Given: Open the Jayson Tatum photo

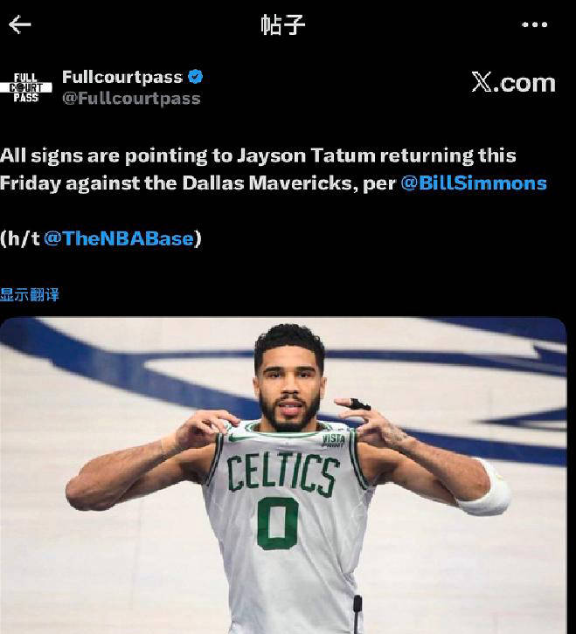Looking at the screenshot, I should [x=283, y=475].
